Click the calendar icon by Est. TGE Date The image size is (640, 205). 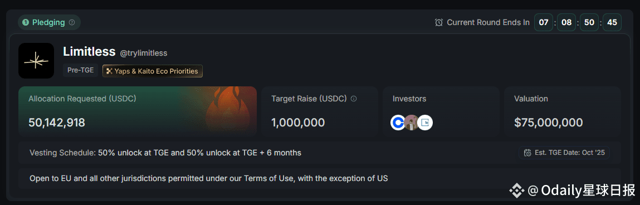point(527,153)
